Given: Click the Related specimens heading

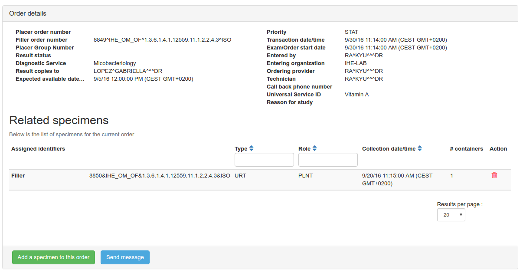Looking at the screenshot, I should (59, 120).
